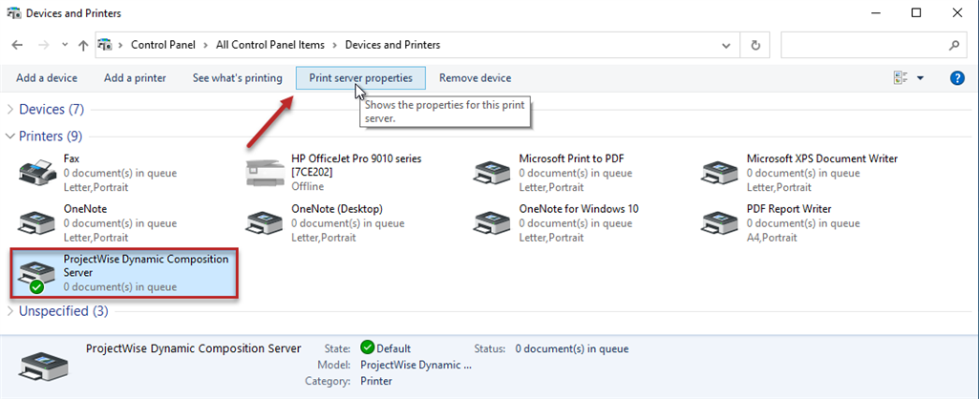Click the HP printer Offline status
This screenshot has width=979, height=399.
coord(308,186)
